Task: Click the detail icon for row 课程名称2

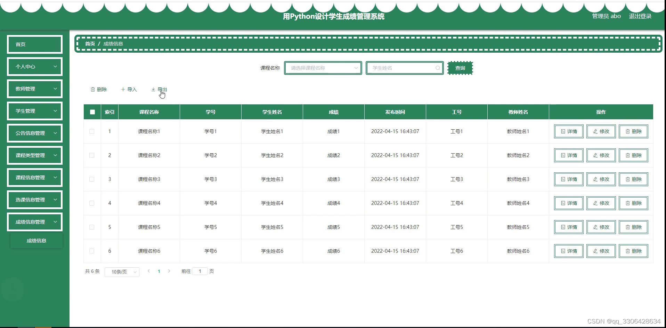Action: pyautogui.click(x=563, y=155)
